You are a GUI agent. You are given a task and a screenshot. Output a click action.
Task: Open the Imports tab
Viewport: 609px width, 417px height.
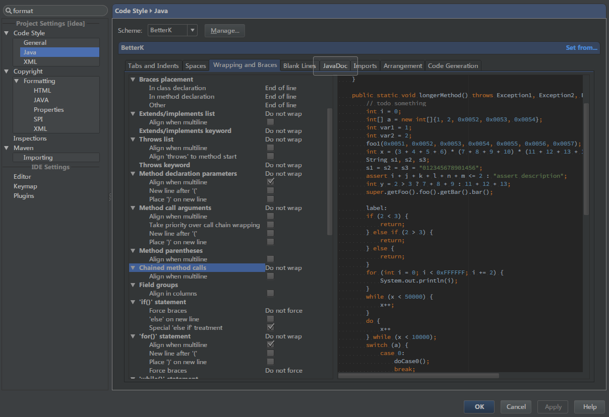point(365,65)
